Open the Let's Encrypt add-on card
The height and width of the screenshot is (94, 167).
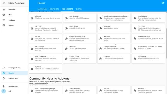[x=45, y=49]
